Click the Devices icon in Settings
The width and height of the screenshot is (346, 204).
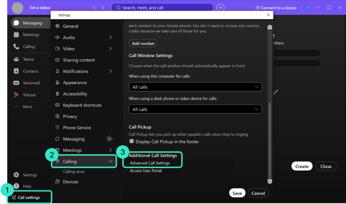(57, 181)
